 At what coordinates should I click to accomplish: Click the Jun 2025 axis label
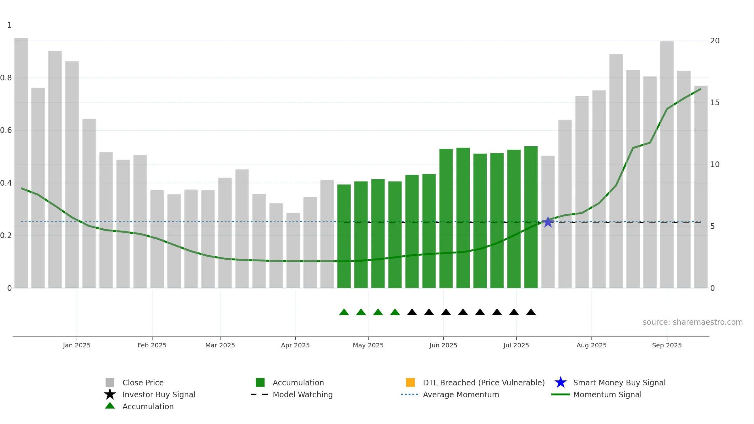pos(443,345)
